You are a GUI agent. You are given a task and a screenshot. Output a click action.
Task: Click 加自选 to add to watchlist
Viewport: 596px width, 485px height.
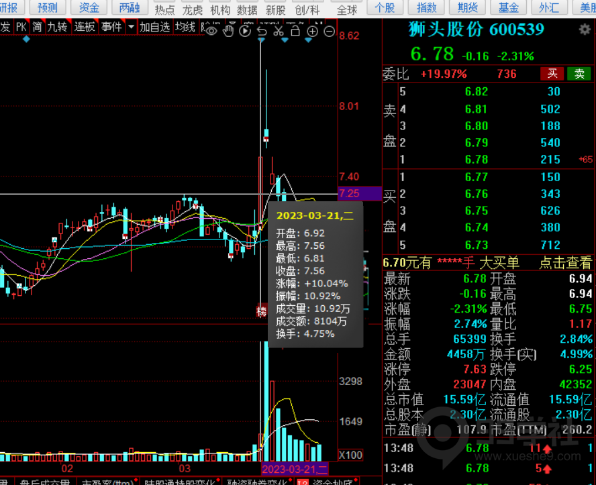pyautogui.click(x=154, y=27)
